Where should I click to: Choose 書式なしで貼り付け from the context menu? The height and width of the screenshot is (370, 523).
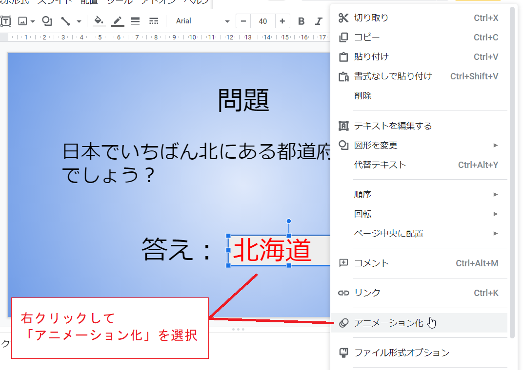[x=419, y=76]
